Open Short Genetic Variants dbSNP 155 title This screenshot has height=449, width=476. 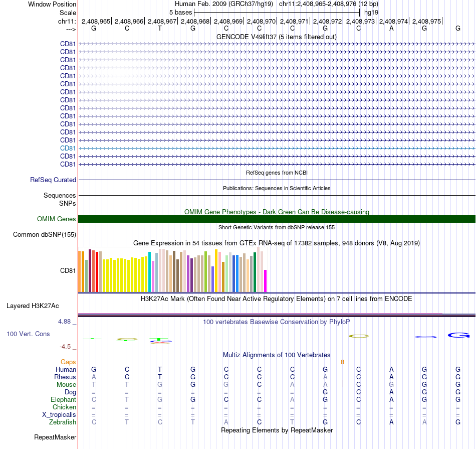pyautogui.click(x=277, y=227)
